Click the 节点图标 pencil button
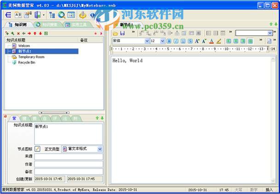 [x=37, y=149]
